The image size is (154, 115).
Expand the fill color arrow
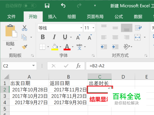(60, 47)
